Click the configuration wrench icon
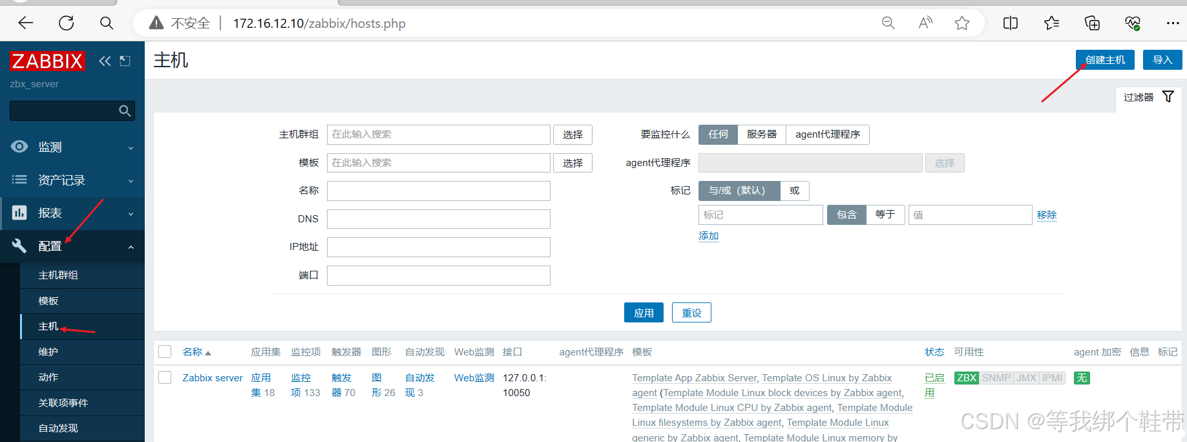Screen dimensions: 1187x442 [x=19, y=246]
